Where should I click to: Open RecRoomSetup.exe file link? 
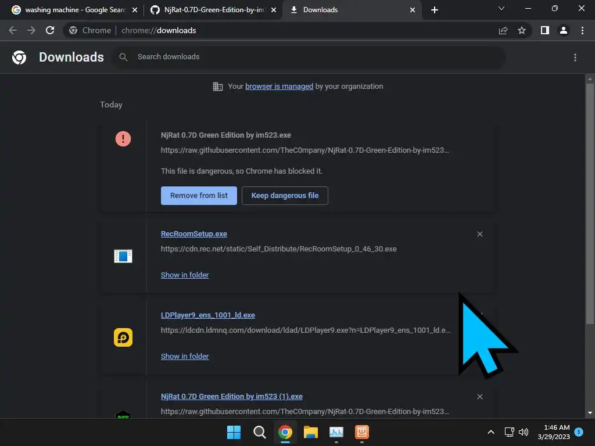(x=194, y=233)
